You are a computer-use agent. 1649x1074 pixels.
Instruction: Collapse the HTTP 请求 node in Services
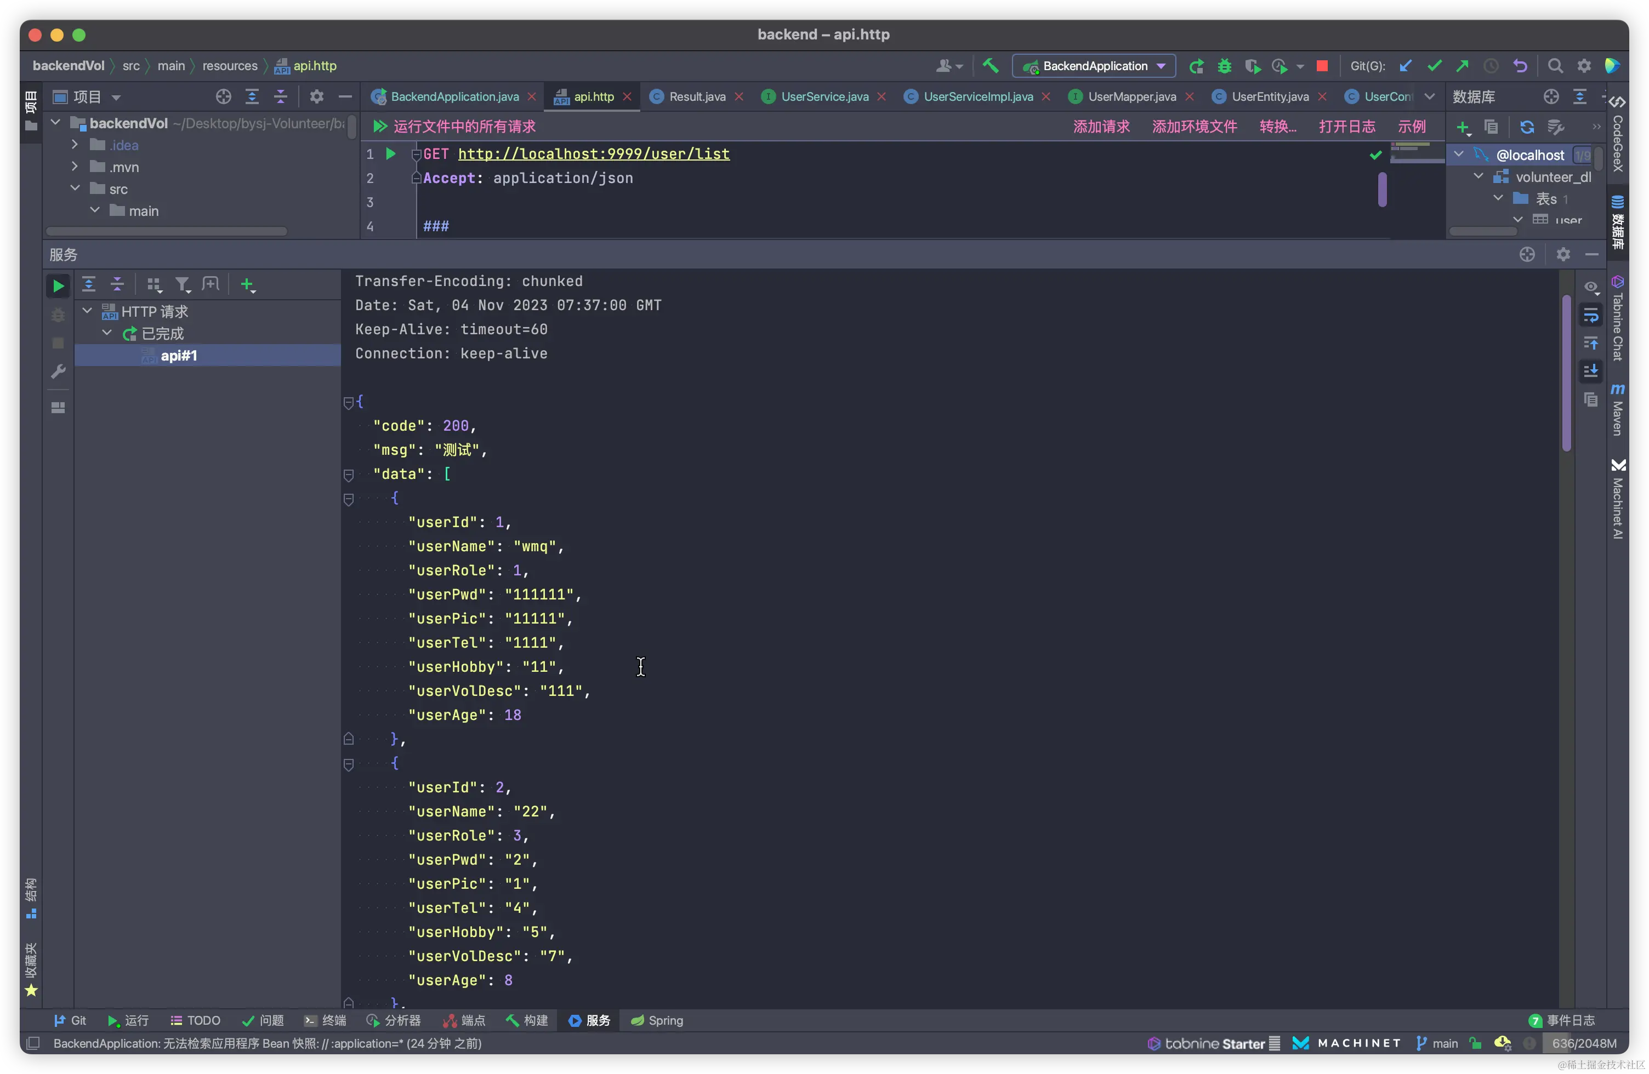click(87, 311)
